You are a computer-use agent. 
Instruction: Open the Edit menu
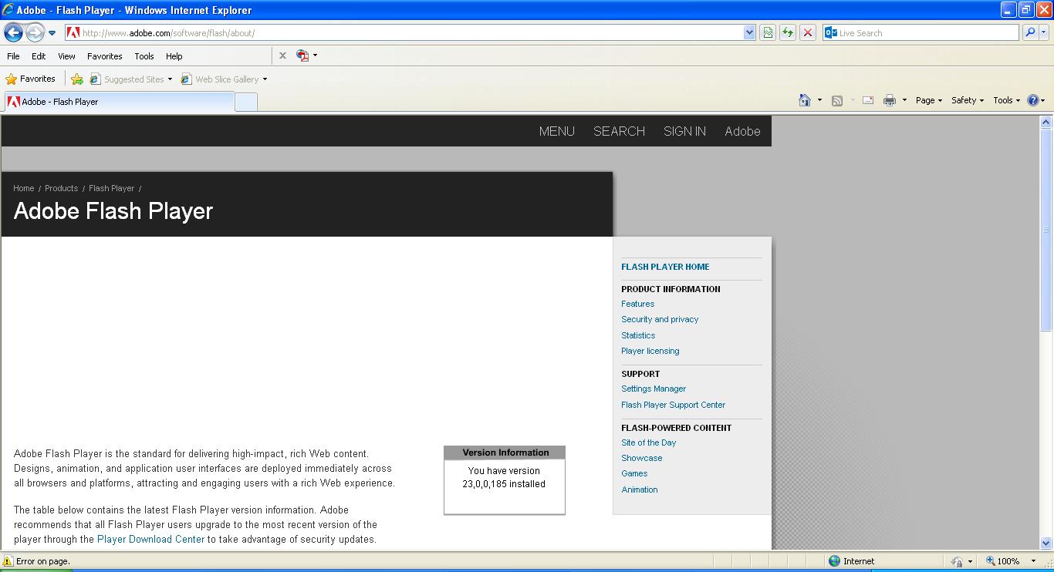tap(39, 56)
